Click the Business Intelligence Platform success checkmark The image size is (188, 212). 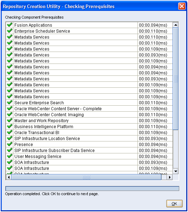point(9,126)
